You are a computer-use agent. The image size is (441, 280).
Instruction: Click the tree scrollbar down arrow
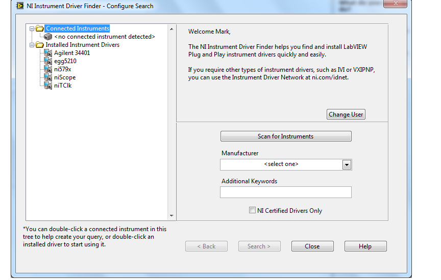pos(171,216)
